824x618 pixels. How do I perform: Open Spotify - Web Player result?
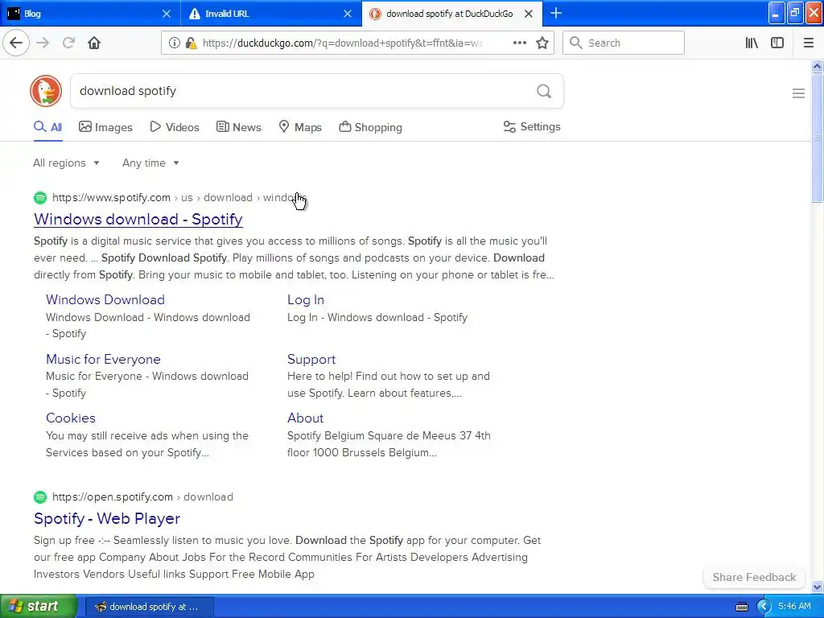(x=107, y=519)
